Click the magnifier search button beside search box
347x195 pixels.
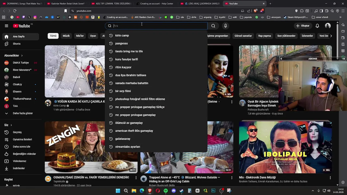[213, 26]
